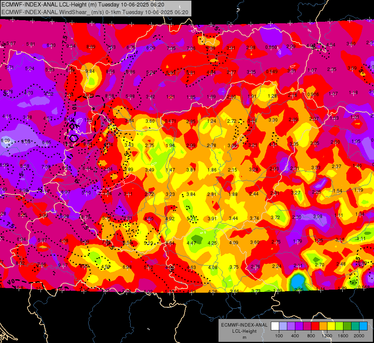
Task: Click the wind shear value 0.471
Action: click(x=170, y=121)
